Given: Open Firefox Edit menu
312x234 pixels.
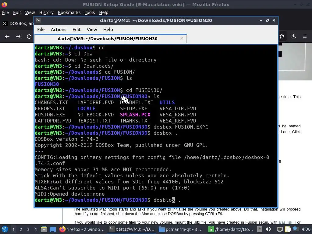Looking at the screenshot, I should pos(17,12).
